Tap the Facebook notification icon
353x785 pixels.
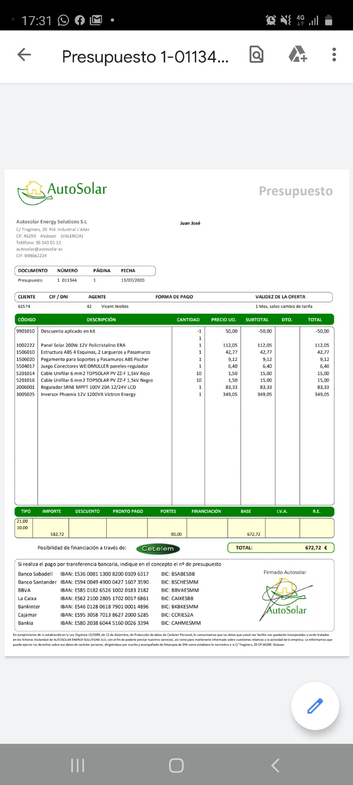pyautogui.click(x=80, y=20)
